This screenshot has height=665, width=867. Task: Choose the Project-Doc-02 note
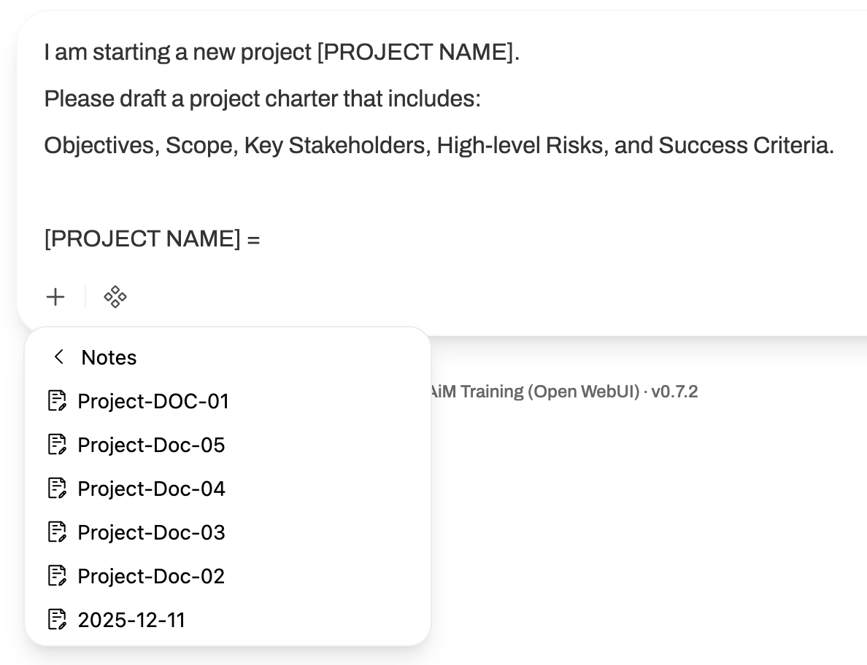click(x=151, y=576)
